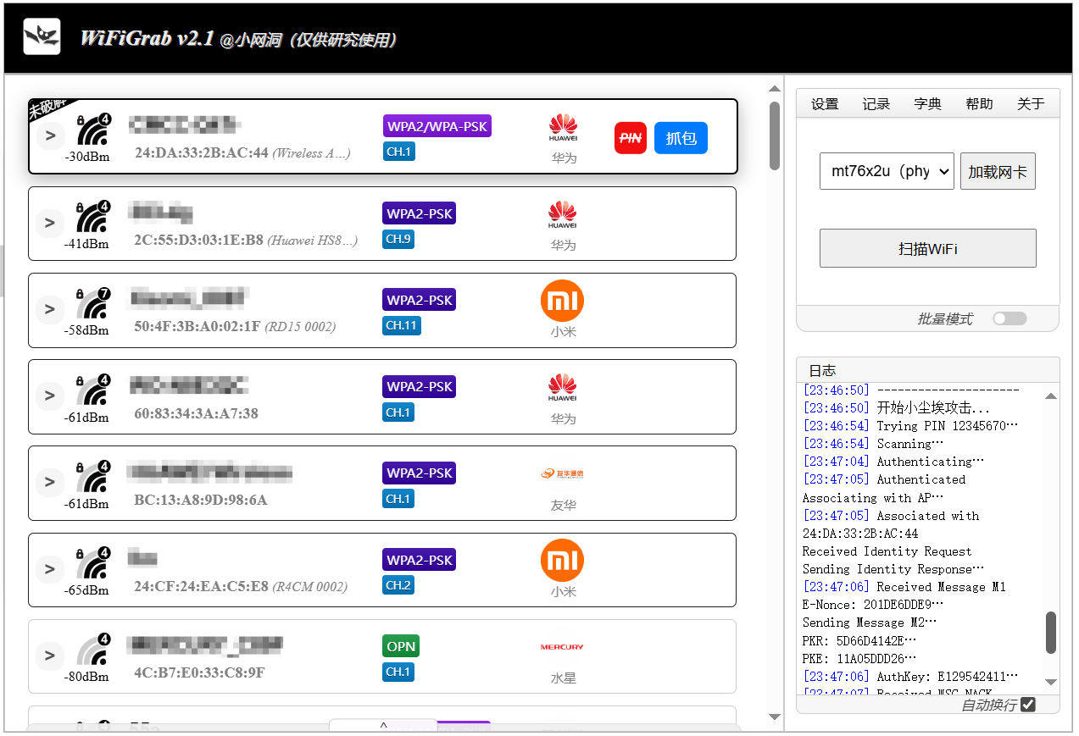Click log line 'AuthKey: E129542411'

[910, 677]
